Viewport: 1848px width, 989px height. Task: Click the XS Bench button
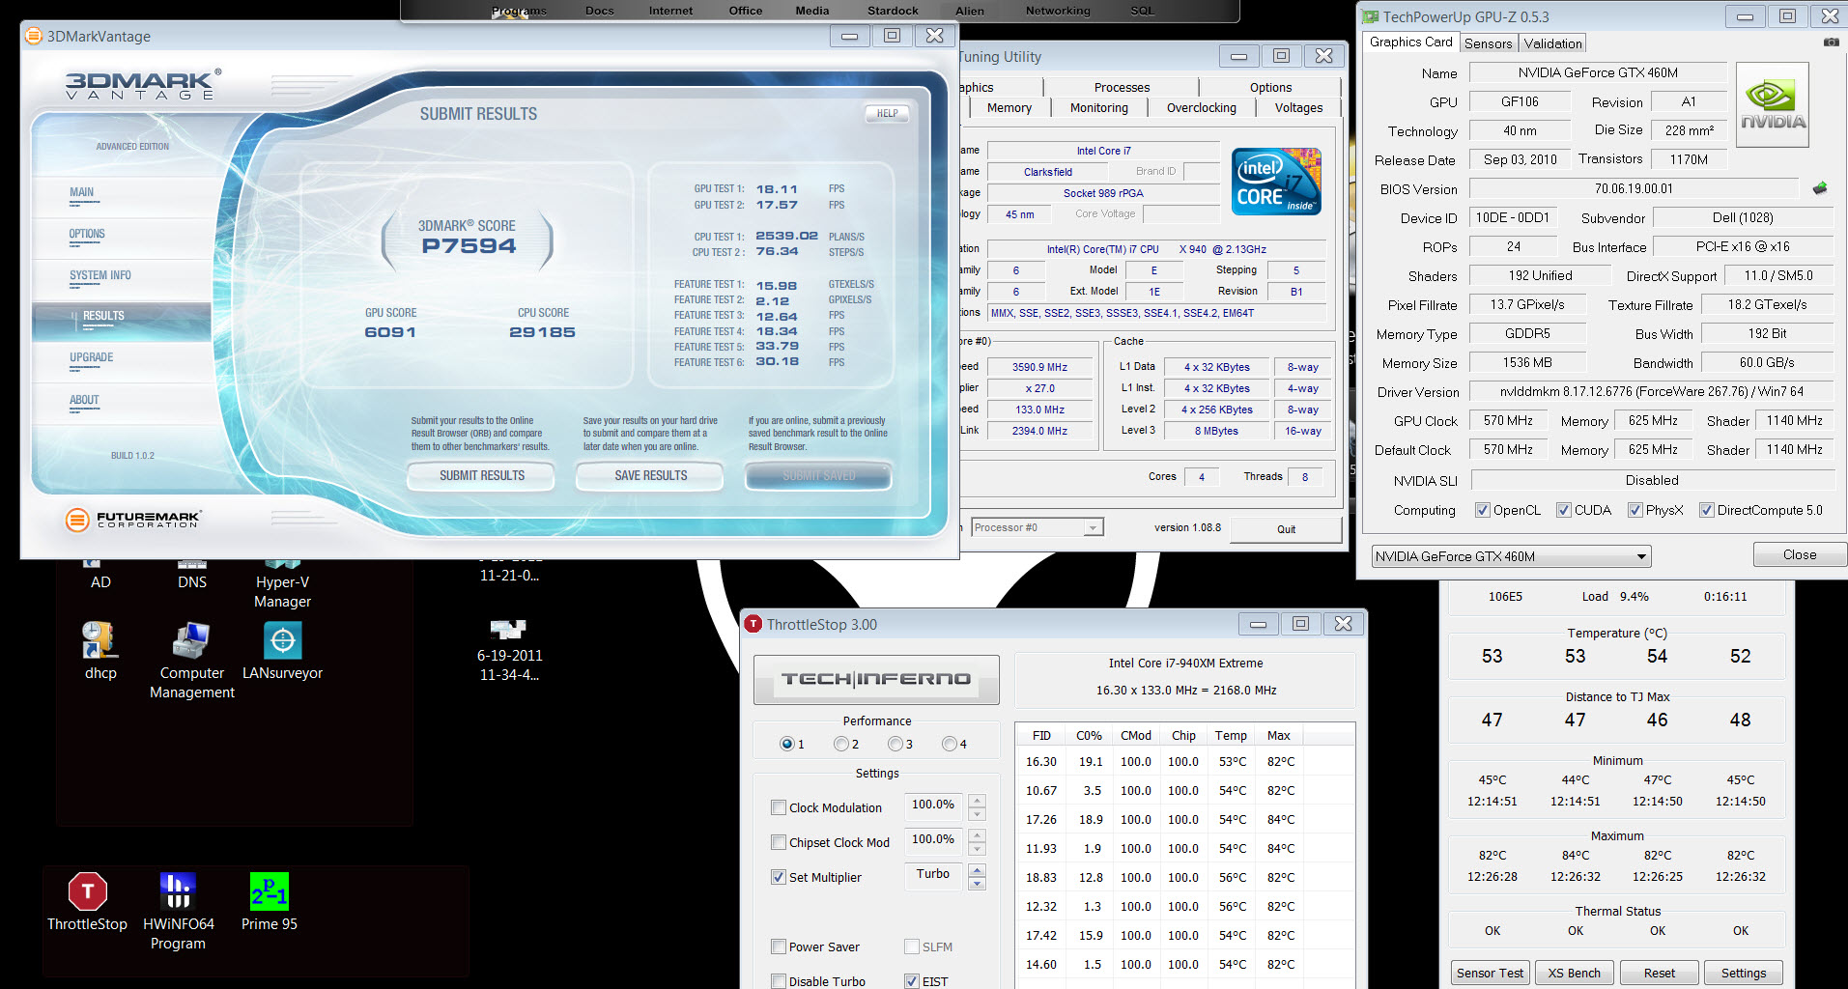1574,974
